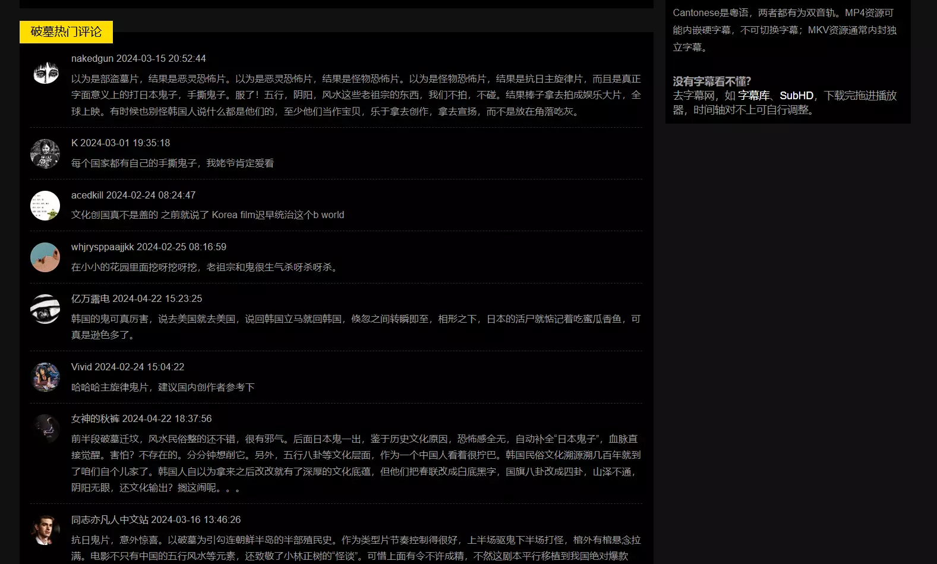Click the avatar beside whjrysppaajjkk's comment
This screenshot has height=564, width=937.
(45, 257)
